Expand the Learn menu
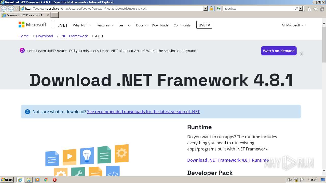Viewport: 326px width, 183px height. pos(125,25)
